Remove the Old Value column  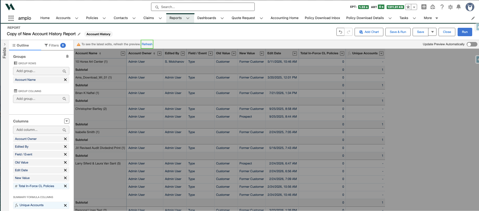tap(65, 163)
